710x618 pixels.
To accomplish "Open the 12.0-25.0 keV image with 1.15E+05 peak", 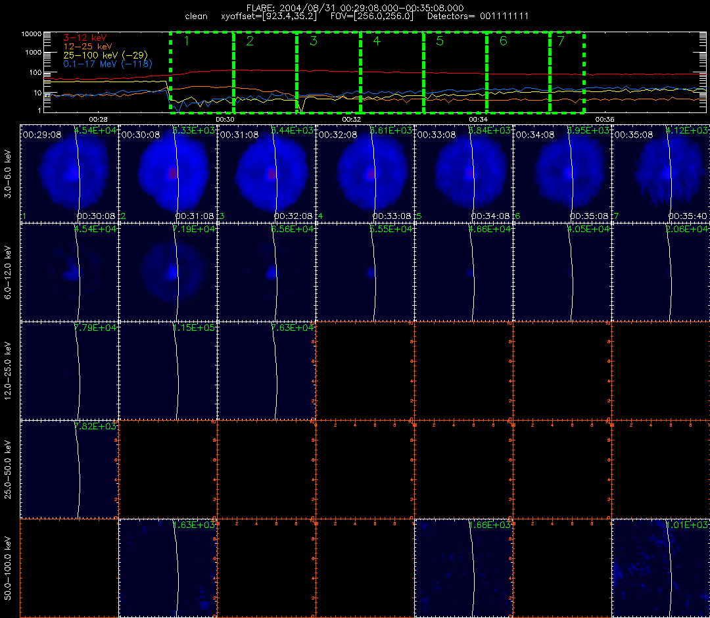I will 168,371.
